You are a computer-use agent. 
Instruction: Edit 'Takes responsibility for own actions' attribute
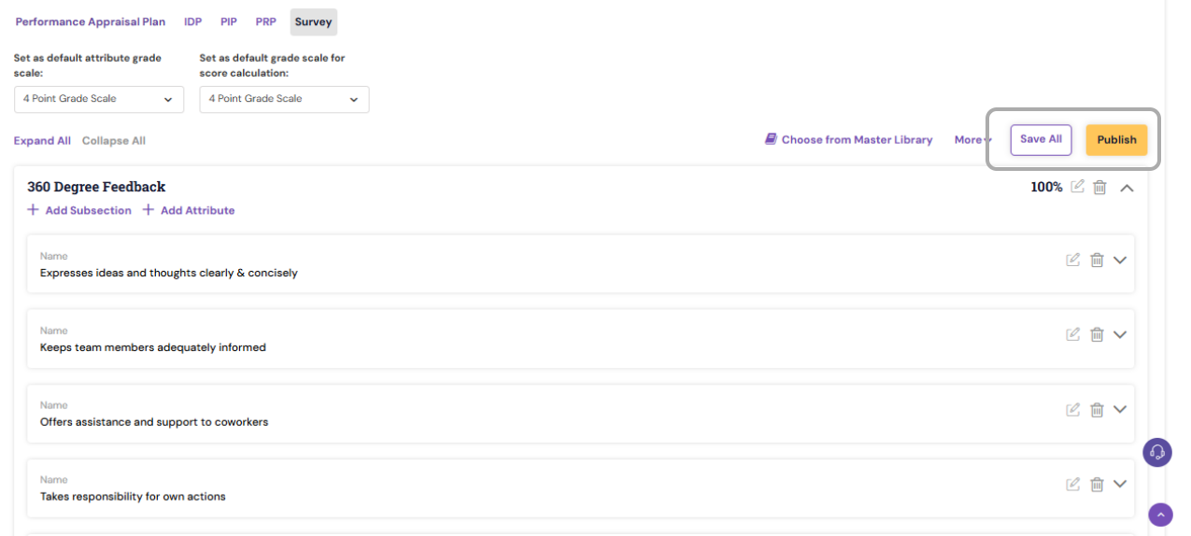(x=1073, y=484)
